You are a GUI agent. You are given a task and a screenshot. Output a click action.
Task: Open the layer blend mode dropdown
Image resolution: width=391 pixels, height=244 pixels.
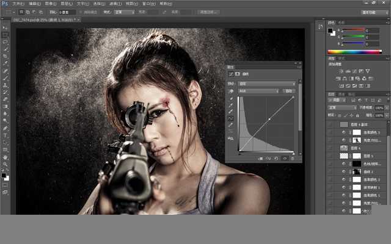(x=342, y=107)
